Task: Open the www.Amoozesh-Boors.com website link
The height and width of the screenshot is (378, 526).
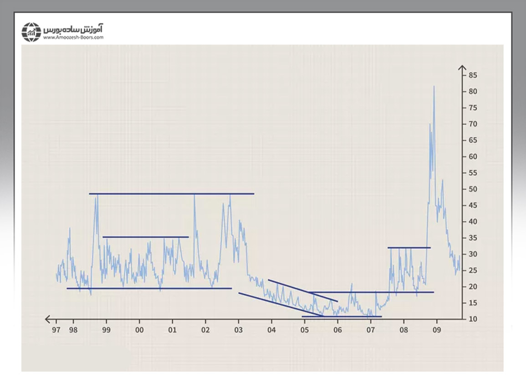Action: pyautogui.click(x=73, y=38)
